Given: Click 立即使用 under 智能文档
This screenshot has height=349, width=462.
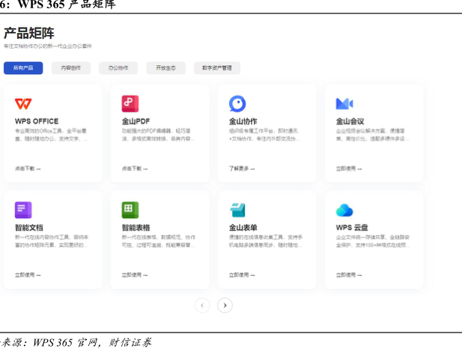Looking at the screenshot, I should 28,275.
